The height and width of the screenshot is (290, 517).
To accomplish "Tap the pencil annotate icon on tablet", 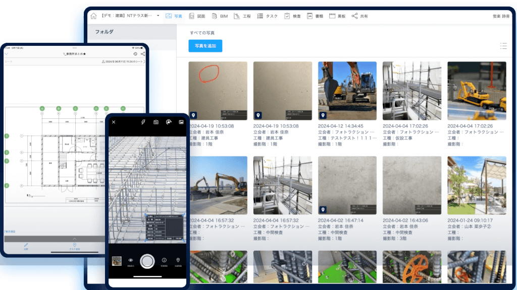I will click(26, 245).
